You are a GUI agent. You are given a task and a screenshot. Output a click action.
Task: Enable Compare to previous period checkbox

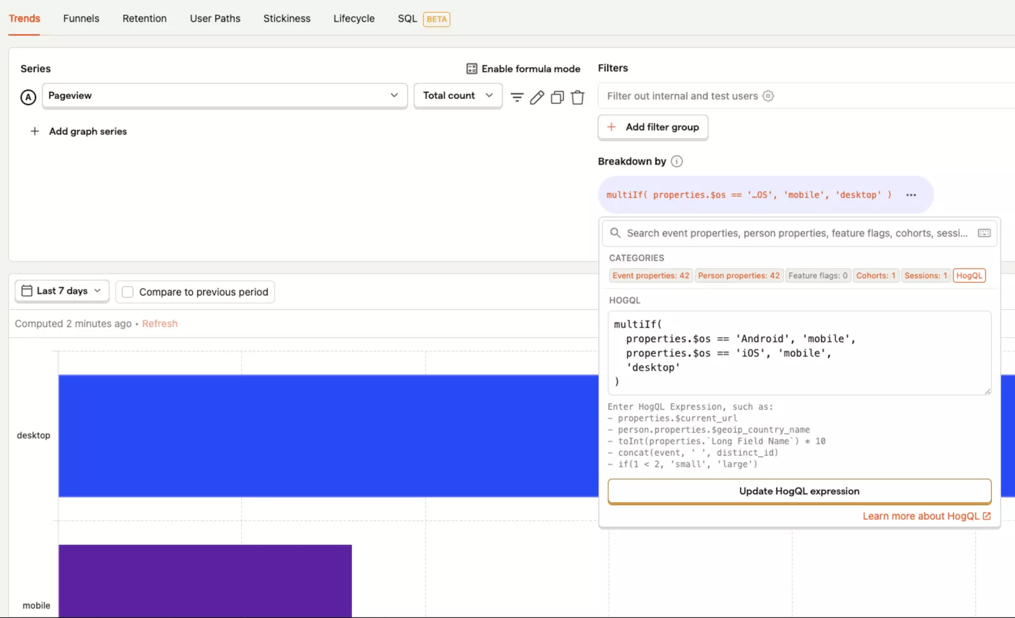[128, 292]
